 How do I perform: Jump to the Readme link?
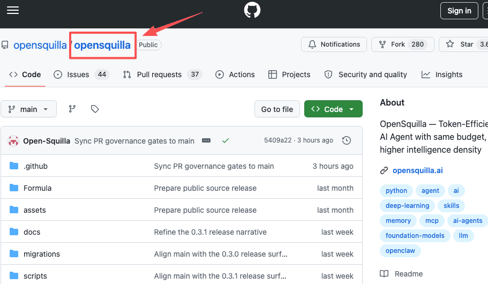point(401,274)
